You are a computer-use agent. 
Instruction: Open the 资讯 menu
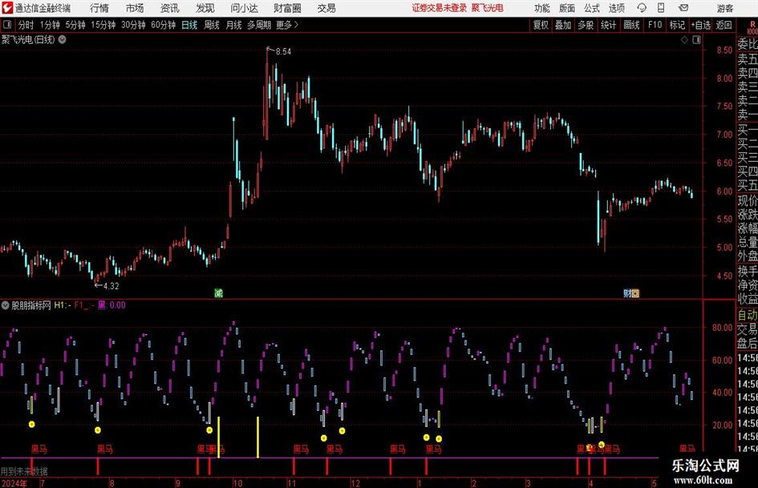point(170,8)
